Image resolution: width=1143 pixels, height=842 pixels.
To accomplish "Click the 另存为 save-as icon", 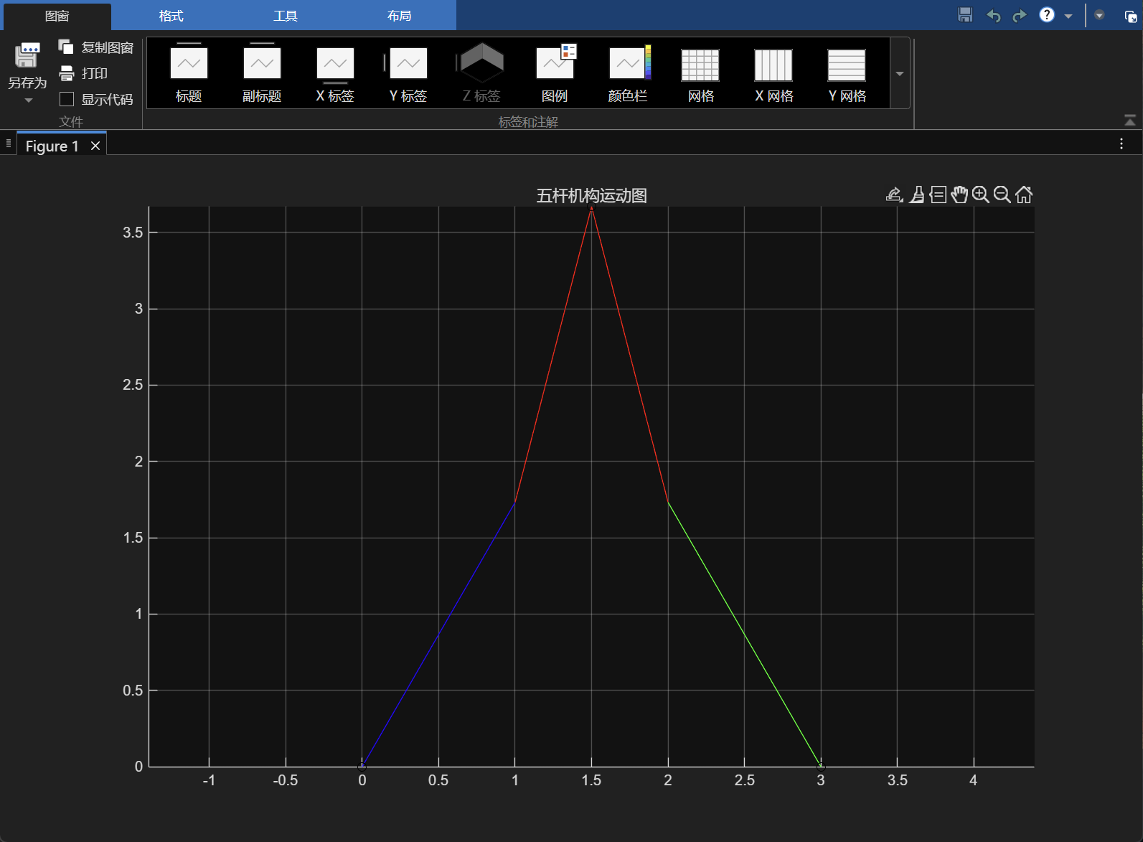I will pos(27,55).
